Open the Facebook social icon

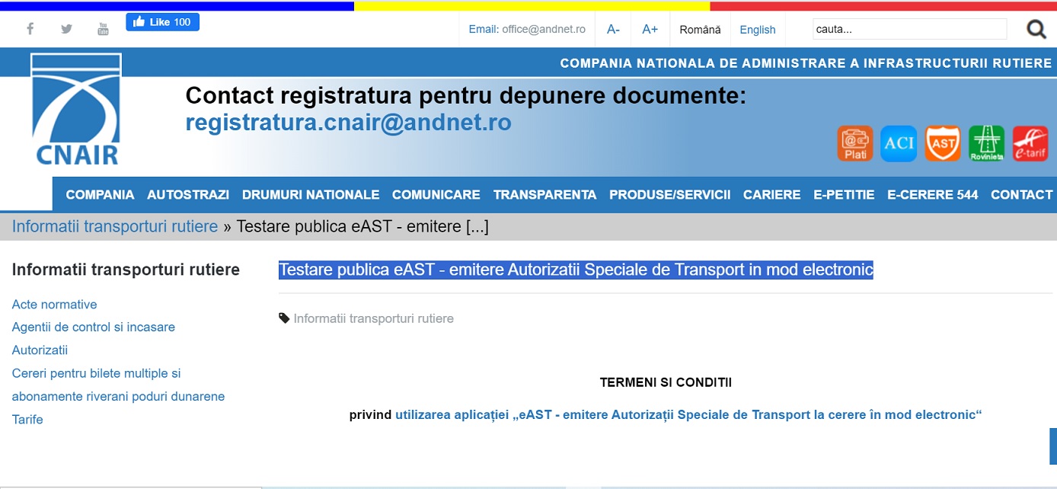point(30,29)
